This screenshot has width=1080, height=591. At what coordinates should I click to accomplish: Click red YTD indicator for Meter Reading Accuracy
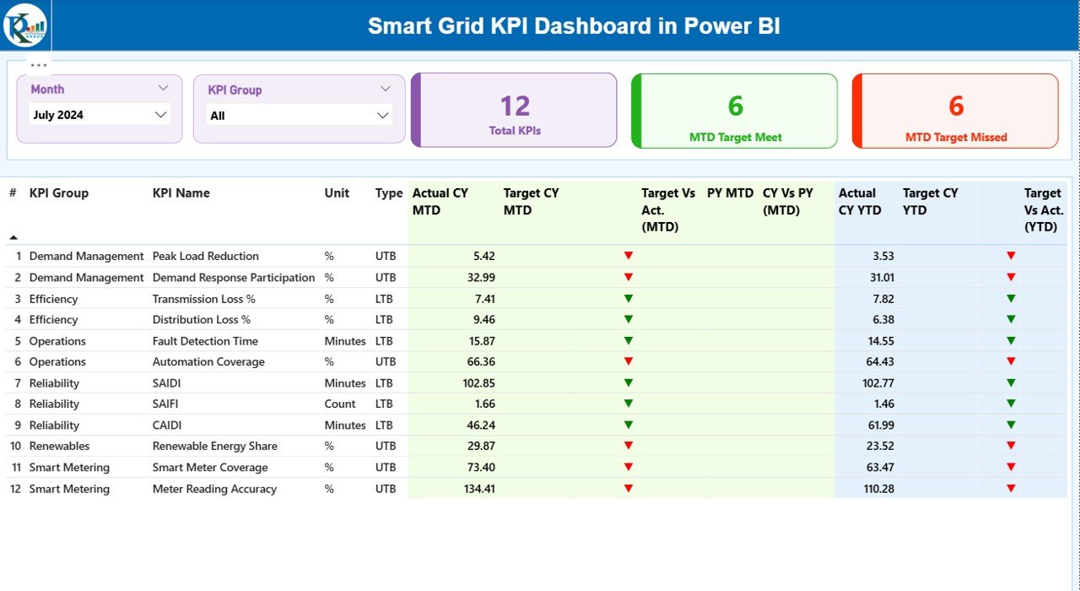1010,488
